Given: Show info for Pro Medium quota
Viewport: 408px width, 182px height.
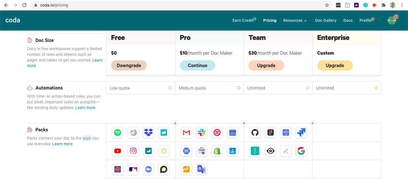Looking at the screenshot, I should 239,88.
